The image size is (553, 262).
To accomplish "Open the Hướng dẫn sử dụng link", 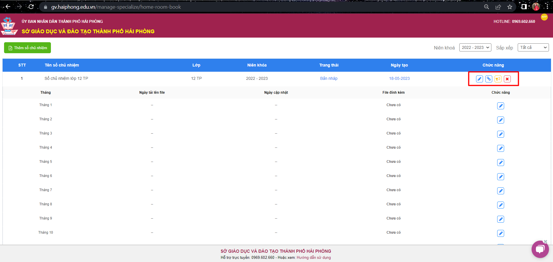I will pos(314,257).
